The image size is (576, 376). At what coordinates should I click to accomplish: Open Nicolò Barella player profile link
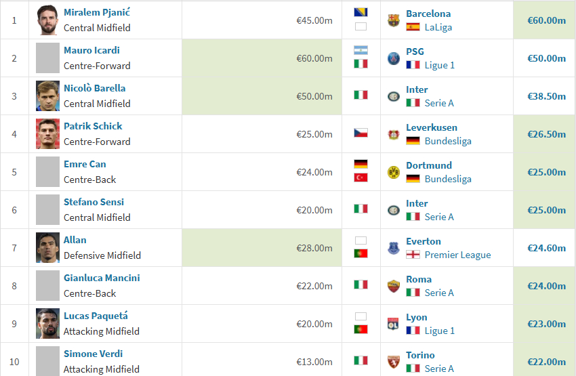(x=94, y=88)
